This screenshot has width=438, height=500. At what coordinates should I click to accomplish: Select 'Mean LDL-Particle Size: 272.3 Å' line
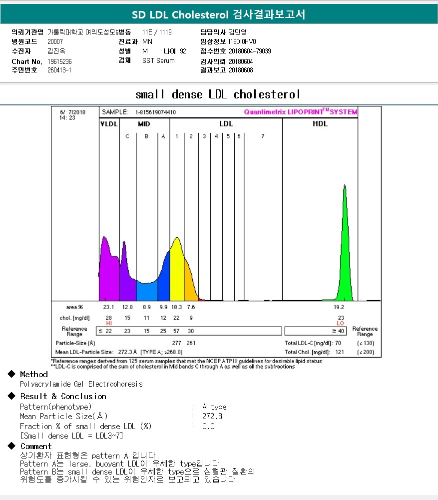tap(118, 352)
